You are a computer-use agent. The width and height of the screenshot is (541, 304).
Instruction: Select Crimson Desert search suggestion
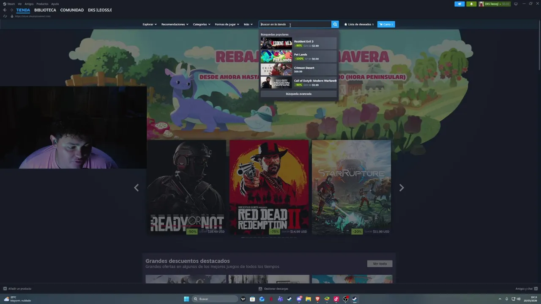(298, 70)
